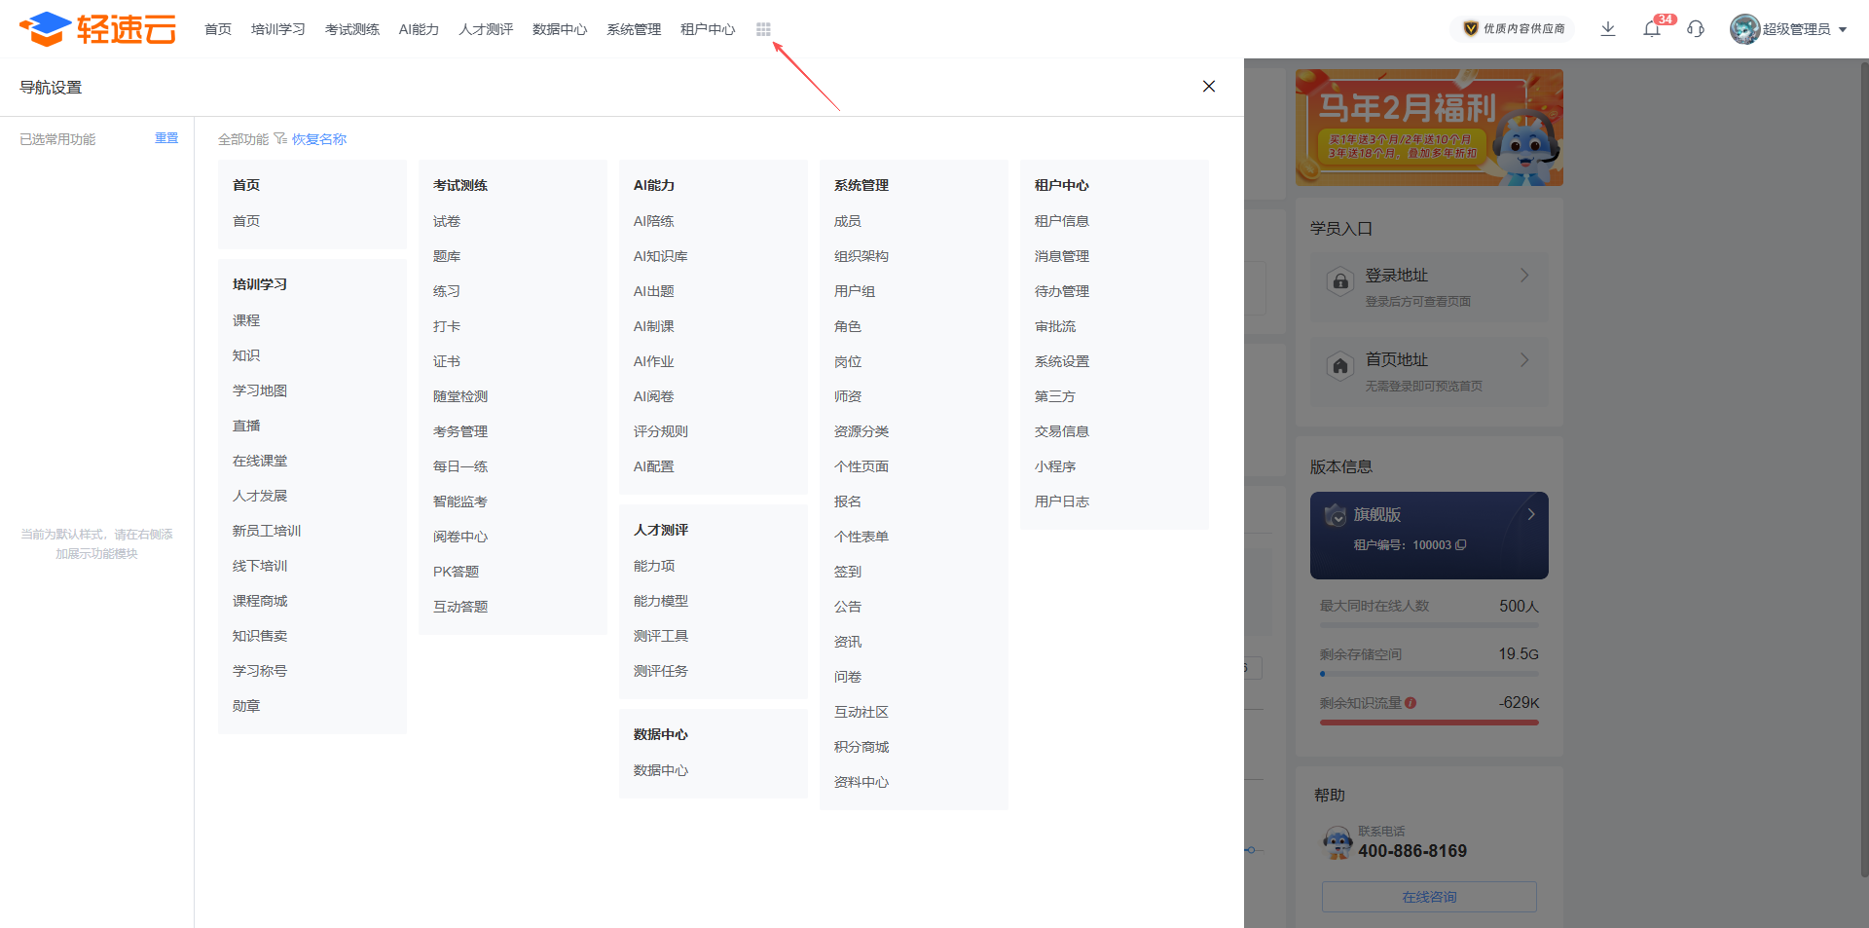Click the 重置 link in the selected functions panel

point(166,138)
